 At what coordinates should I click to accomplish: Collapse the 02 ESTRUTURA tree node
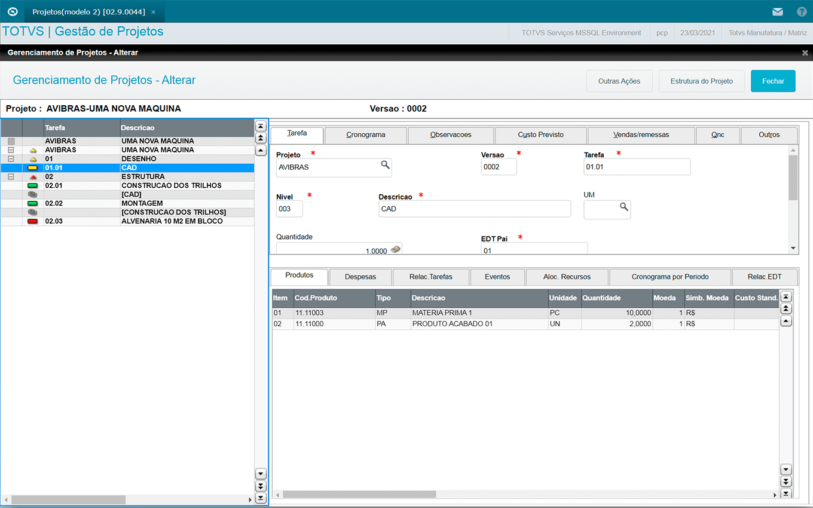point(11,177)
